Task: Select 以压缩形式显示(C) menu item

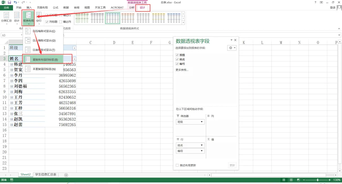Action: (x=43, y=31)
